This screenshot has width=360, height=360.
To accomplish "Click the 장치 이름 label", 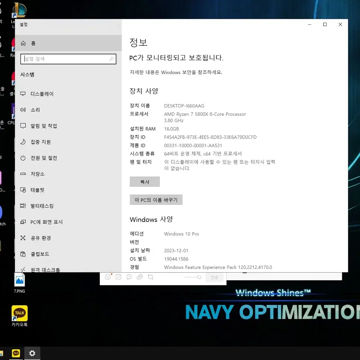I will tap(140, 106).
